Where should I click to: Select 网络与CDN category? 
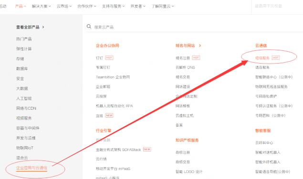pos(26,108)
